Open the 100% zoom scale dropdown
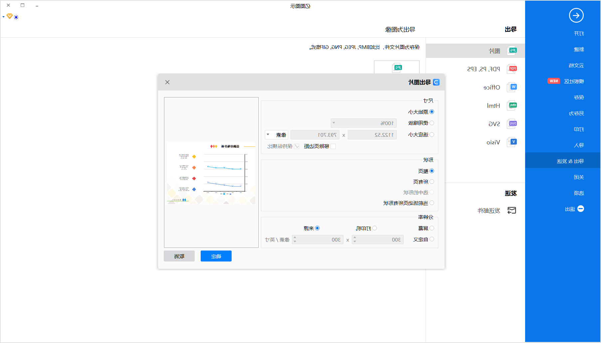601x343 pixels. [364, 123]
